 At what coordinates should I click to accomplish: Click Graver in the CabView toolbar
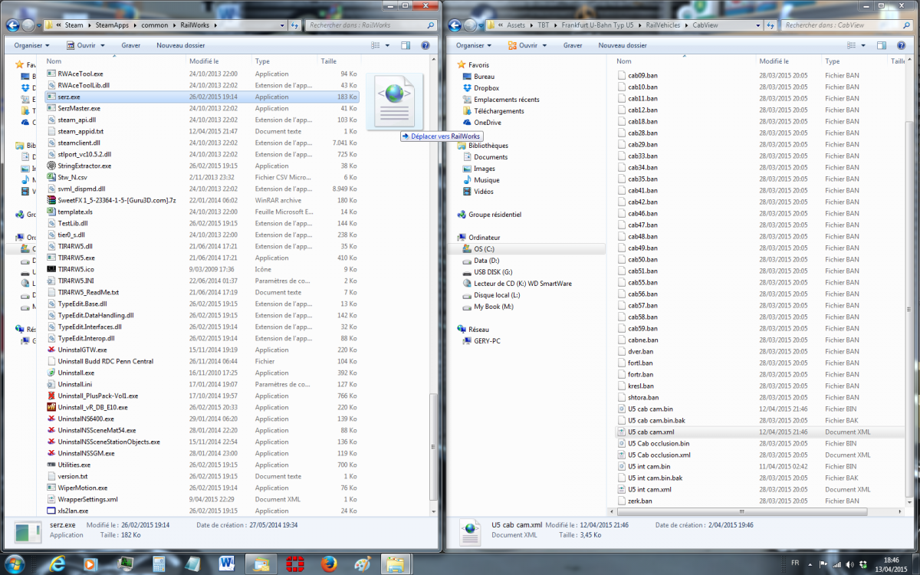(x=573, y=45)
